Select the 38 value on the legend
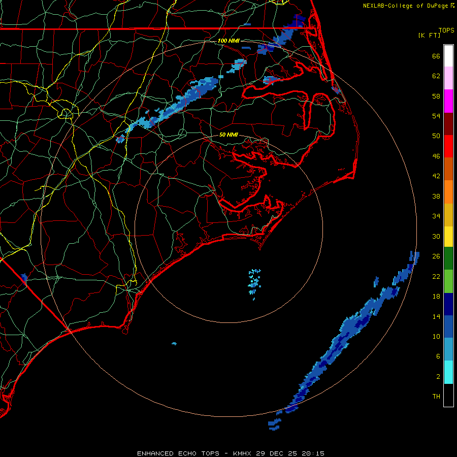This screenshot has height=457, width=457. pos(436,196)
